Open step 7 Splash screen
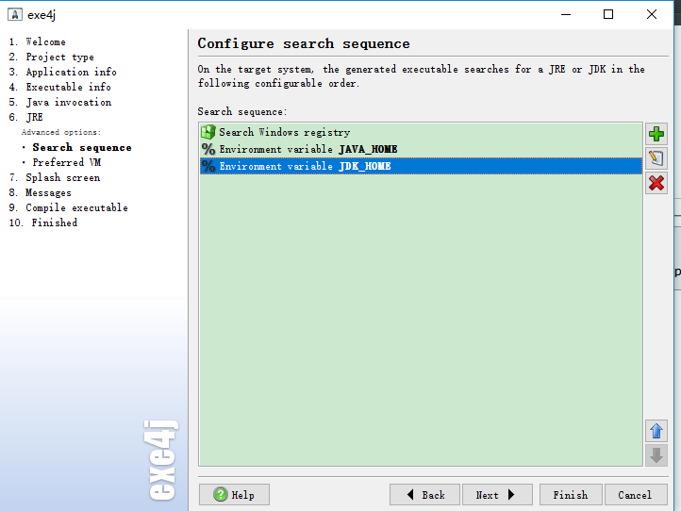 coord(55,177)
